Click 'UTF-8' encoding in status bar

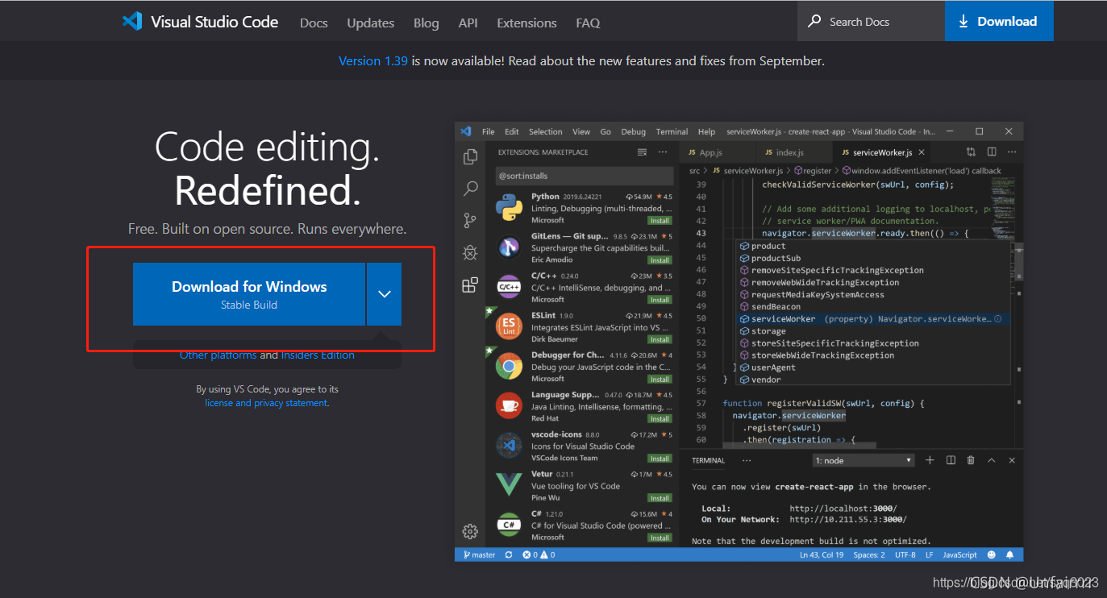[x=905, y=554]
